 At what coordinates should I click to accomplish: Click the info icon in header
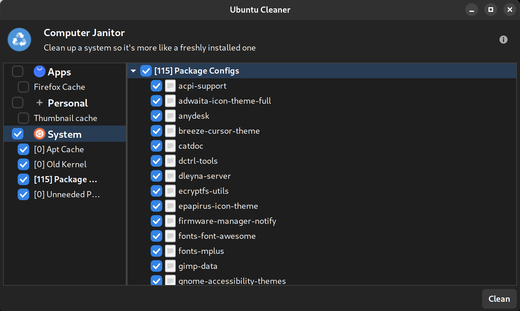(503, 40)
